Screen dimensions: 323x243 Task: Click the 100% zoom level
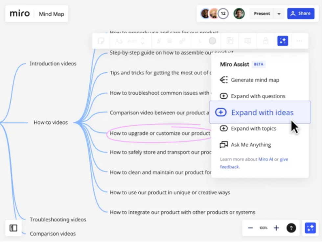tap(263, 228)
